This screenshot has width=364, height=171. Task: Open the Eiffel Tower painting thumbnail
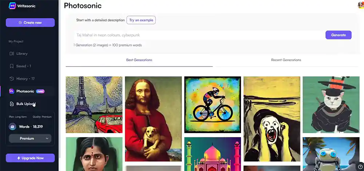point(94,105)
